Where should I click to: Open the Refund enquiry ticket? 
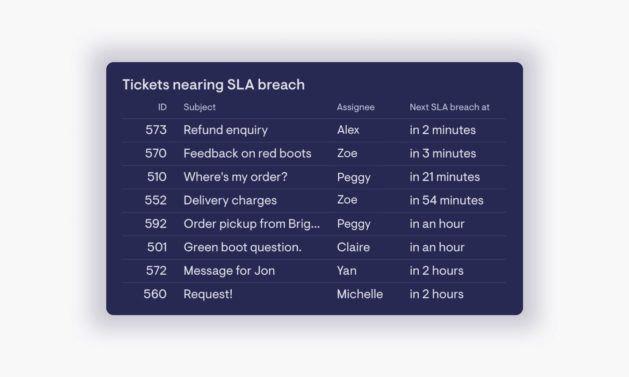(x=225, y=130)
